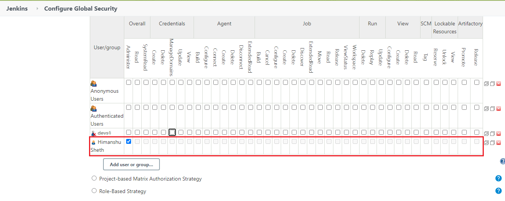The height and width of the screenshot is (201, 505).
Task: Expand the breadcrumb arrow after Jenkins
Action: [x=37, y=8]
